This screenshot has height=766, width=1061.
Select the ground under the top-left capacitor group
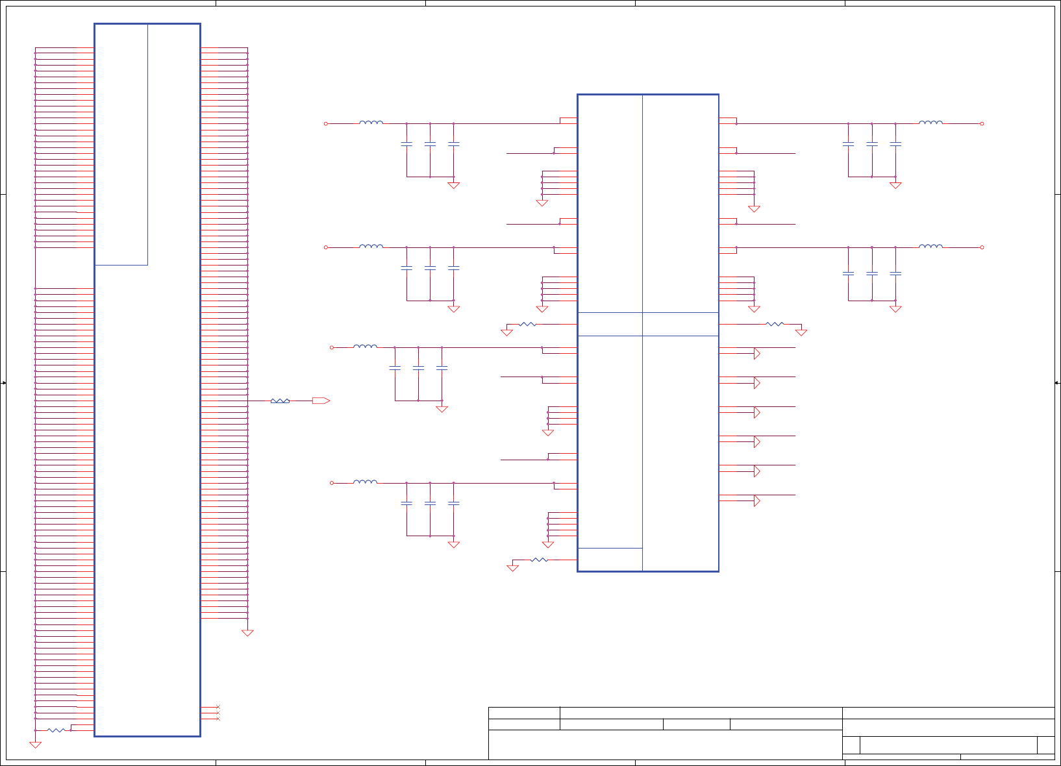pos(454,186)
